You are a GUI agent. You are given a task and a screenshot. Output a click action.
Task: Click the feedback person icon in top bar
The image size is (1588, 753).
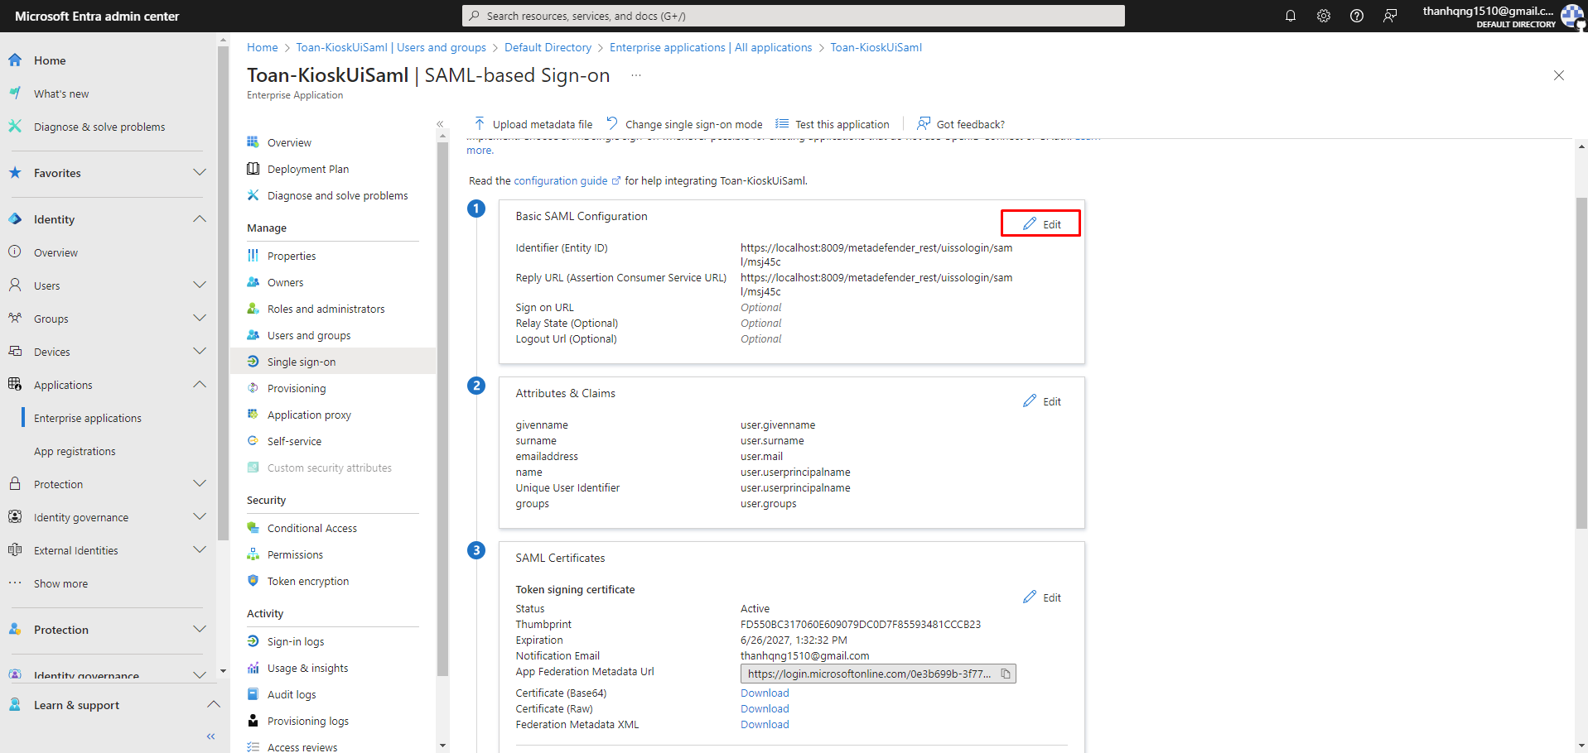click(x=1390, y=16)
